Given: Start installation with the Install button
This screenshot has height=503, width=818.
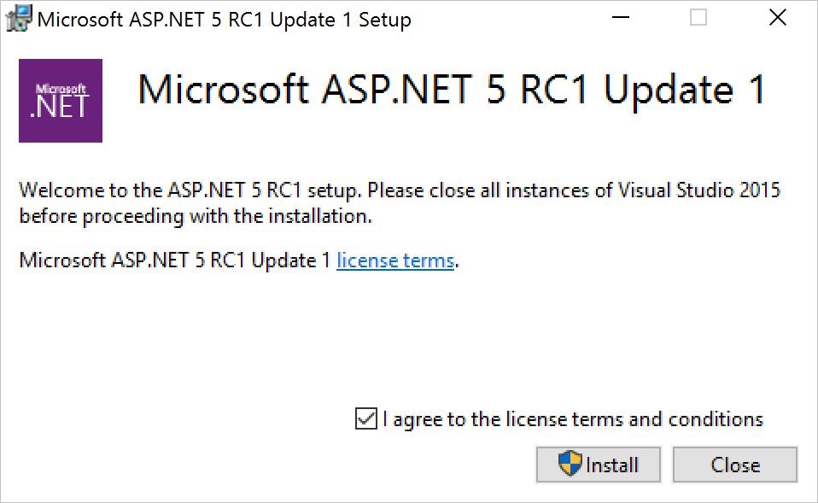Looking at the screenshot, I should (x=598, y=465).
